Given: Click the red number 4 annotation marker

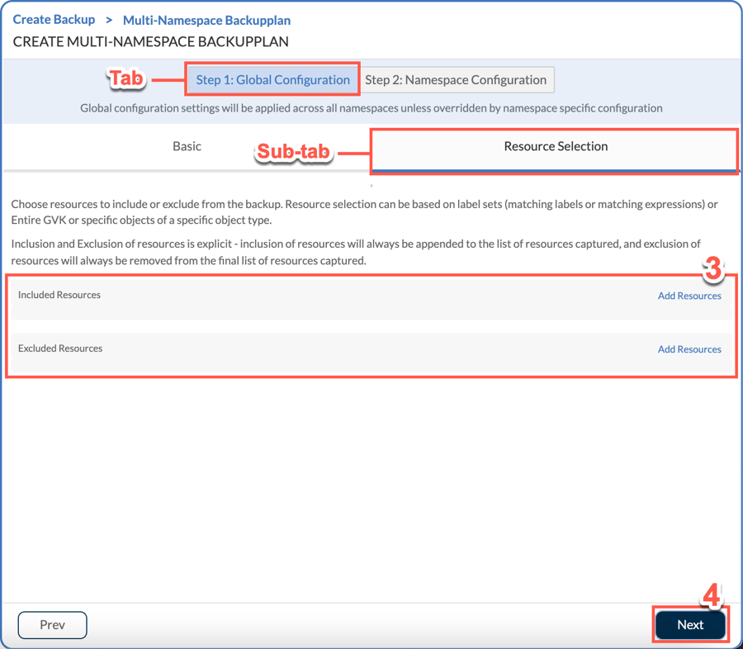Looking at the screenshot, I should (712, 595).
